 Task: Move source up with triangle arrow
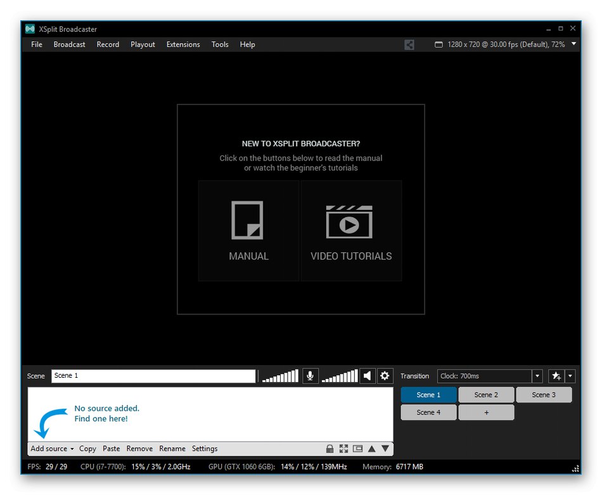pos(371,449)
